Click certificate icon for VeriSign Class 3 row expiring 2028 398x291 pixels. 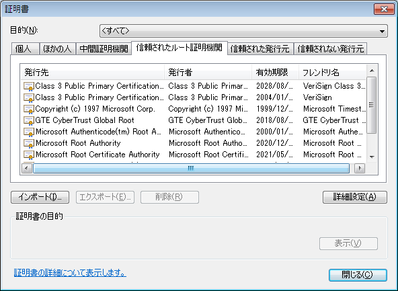(x=29, y=86)
